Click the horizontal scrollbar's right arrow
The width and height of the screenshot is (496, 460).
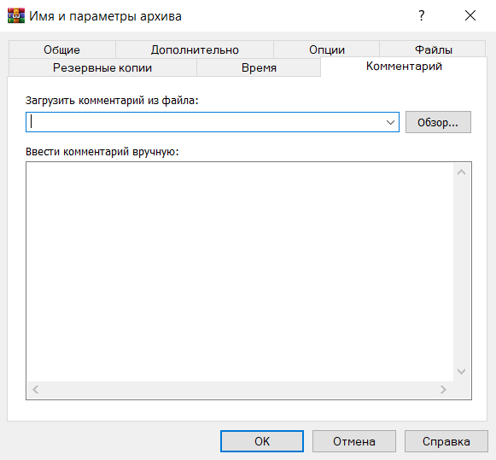click(x=443, y=389)
